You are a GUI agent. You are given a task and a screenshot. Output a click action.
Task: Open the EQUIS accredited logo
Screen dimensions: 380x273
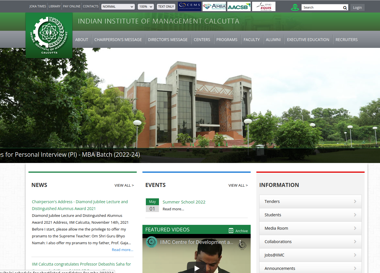[x=264, y=6]
